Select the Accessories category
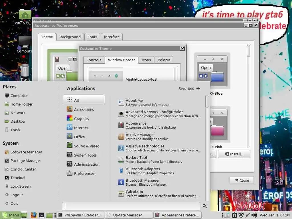The width and height of the screenshot is (292, 219). [x=84, y=109]
